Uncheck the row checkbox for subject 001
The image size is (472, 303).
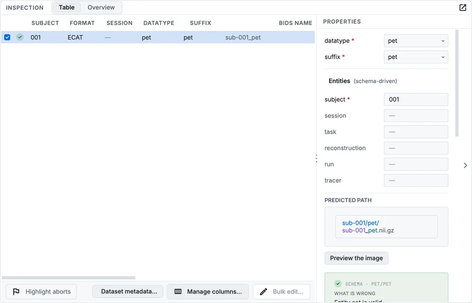click(7, 37)
